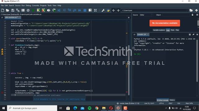Switch to the Plots tab

pos(173,30)
